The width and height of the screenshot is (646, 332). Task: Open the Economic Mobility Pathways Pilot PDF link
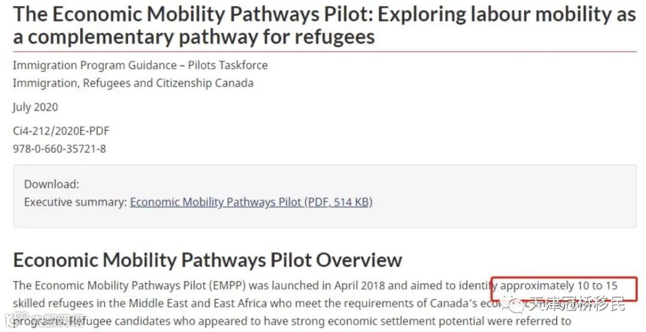(x=251, y=202)
